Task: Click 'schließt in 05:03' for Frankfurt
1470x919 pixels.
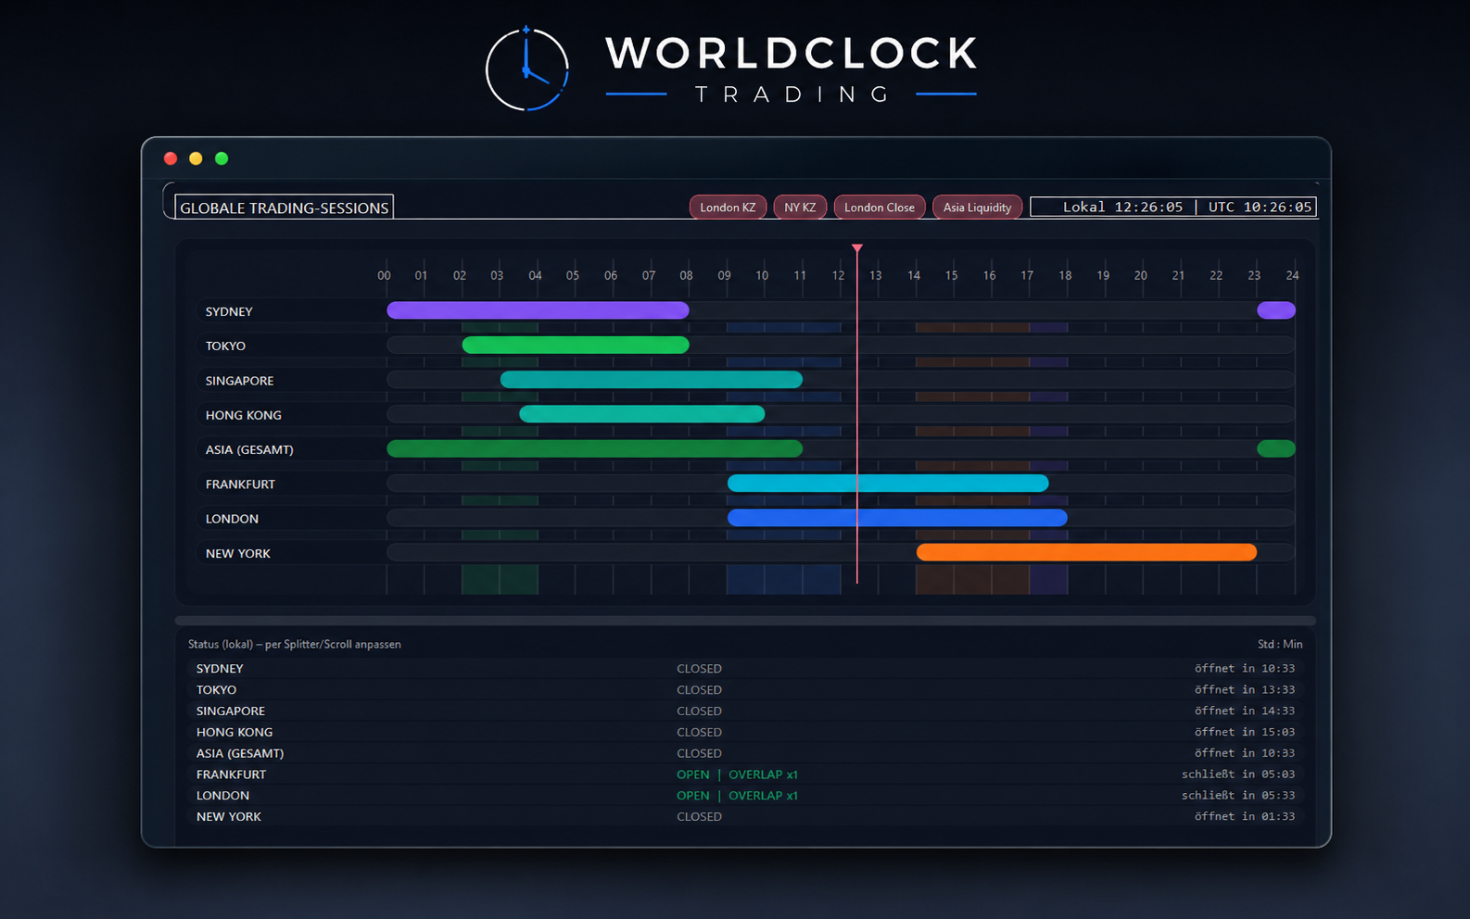Action: [1238, 774]
